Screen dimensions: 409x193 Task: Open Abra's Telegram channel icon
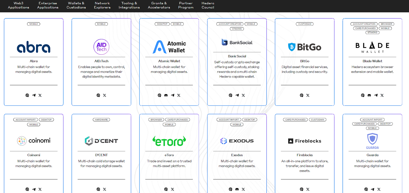coord(34,95)
